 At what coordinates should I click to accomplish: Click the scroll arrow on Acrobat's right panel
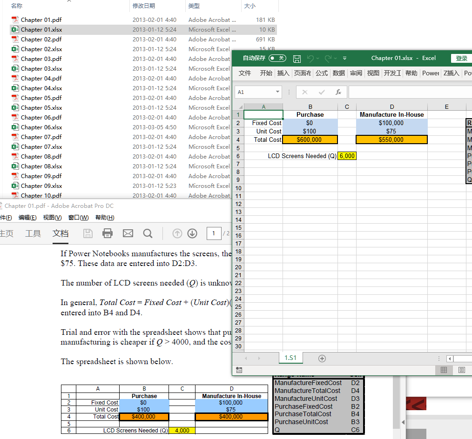(403, 422)
